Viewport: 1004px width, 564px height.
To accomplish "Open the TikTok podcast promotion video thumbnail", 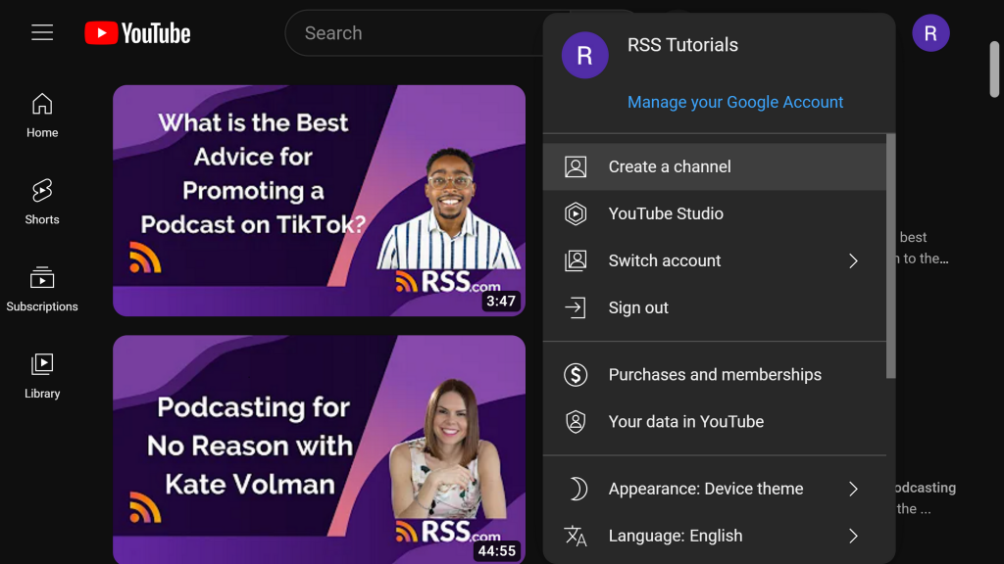I will pos(319,201).
